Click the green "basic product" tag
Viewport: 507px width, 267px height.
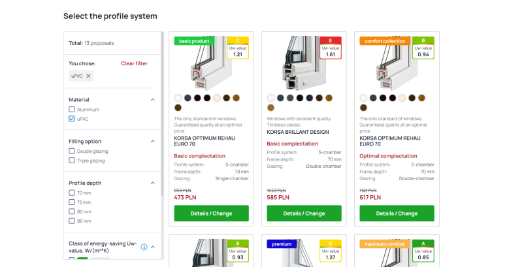tap(194, 41)
